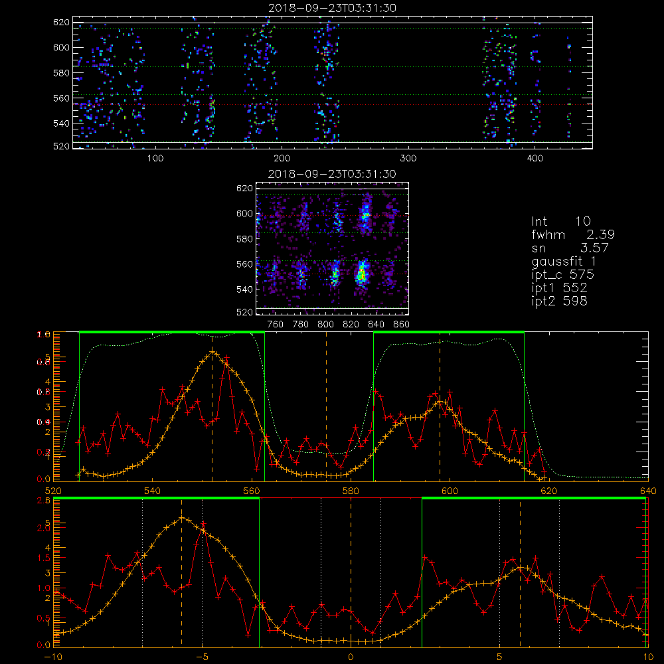Click x-axis label -5 on bottom plot
Image resolution: width=664 pixels, height=664 pixels.
pos(202,657)
